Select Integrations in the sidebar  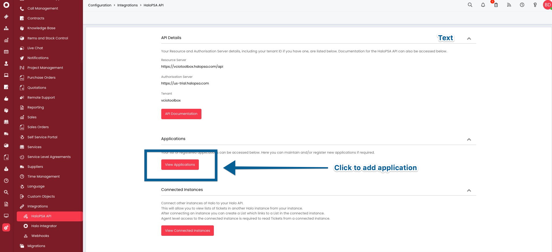[x=38, y=206]
